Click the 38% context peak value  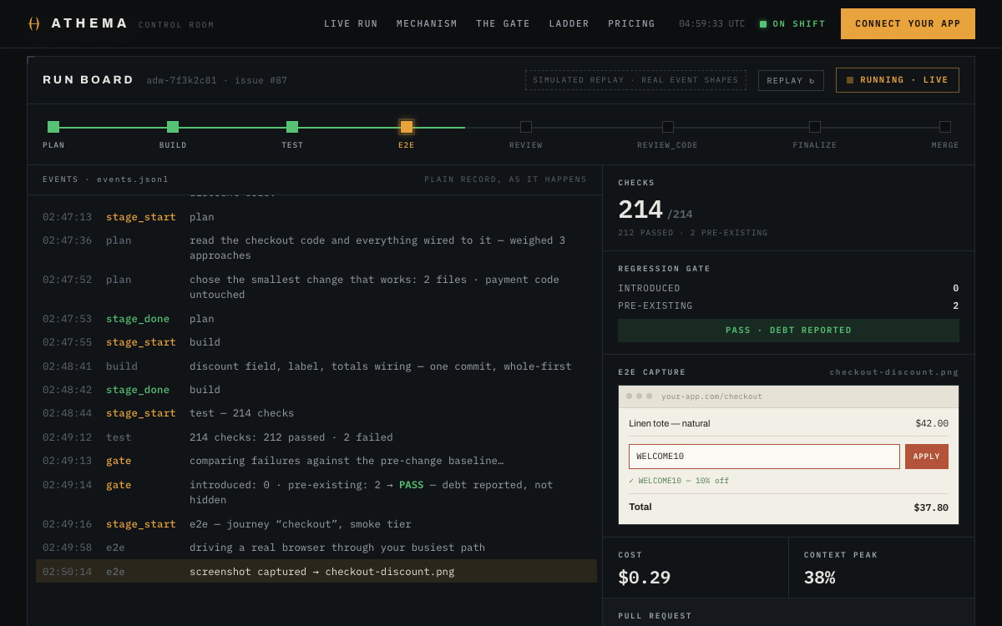(x=819, y=578)
